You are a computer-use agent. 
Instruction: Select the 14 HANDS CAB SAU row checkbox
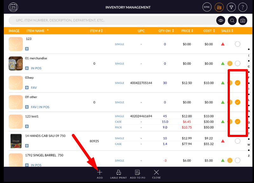[237, 141]
